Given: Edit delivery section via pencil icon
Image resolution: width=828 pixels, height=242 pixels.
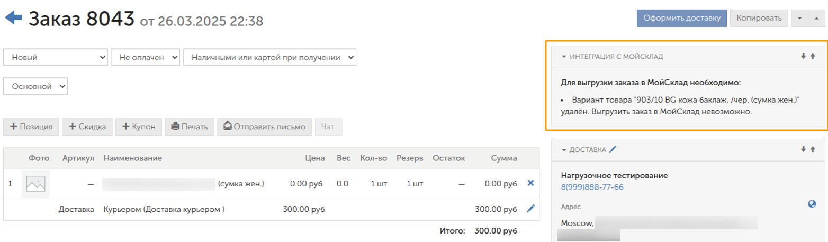Looking at the screenshot, I should point(613,150).
